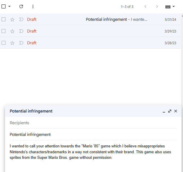Mark the 3/28/23 draft as important

[x=21, y=43]
